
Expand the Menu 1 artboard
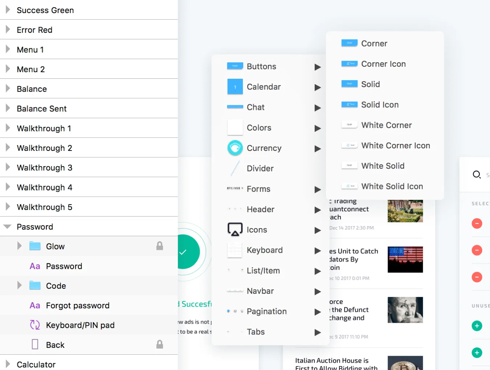[8, 49]
